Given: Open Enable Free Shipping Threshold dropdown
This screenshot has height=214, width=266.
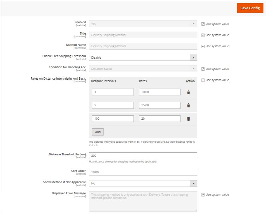Looking at the screenshot, I should point(143,58).
